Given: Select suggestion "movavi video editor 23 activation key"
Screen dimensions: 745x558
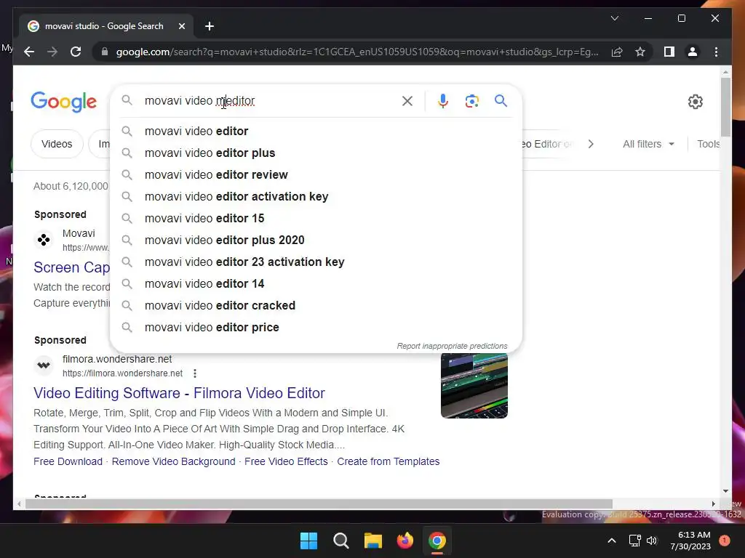Looking at the screenshot, I should click(316, 262).
